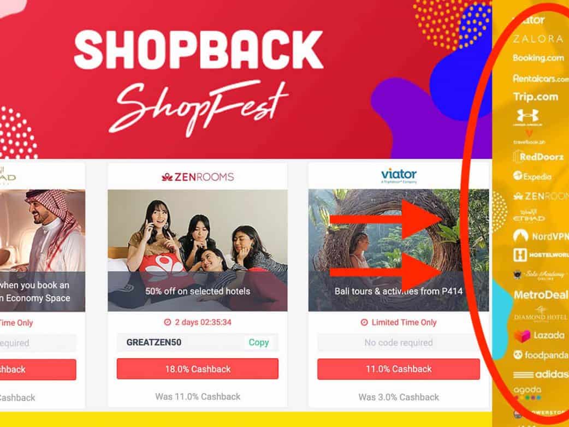This screenshot has width=569, height=427.
Task: Click the GREATZEN50 code field
Action: click(x=198, y=342)
